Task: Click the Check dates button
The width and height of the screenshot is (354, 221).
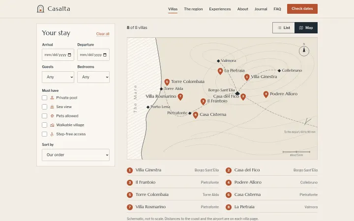Action: click(302, 9)
